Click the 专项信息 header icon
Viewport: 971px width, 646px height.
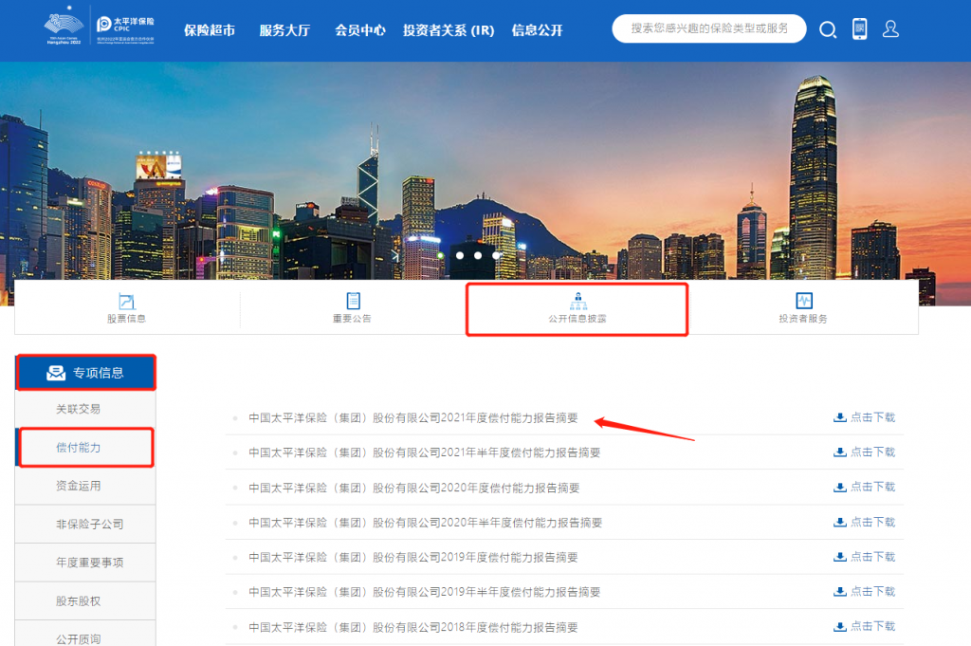point(56,372)
